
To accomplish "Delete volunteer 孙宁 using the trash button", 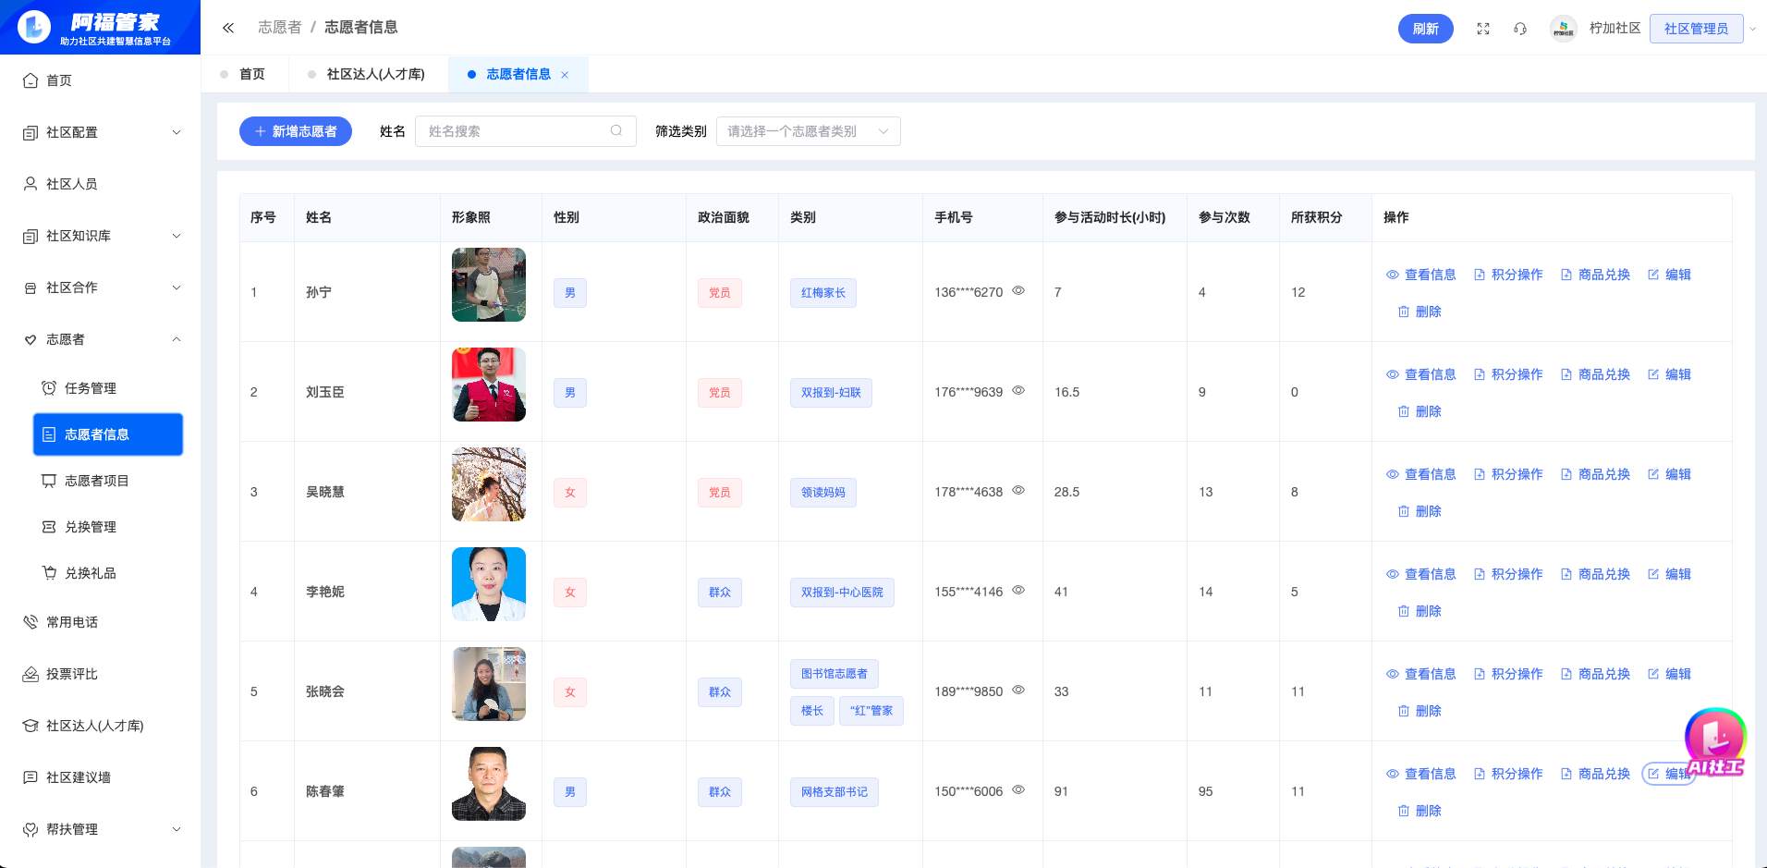I will [x=1420, y=312].
